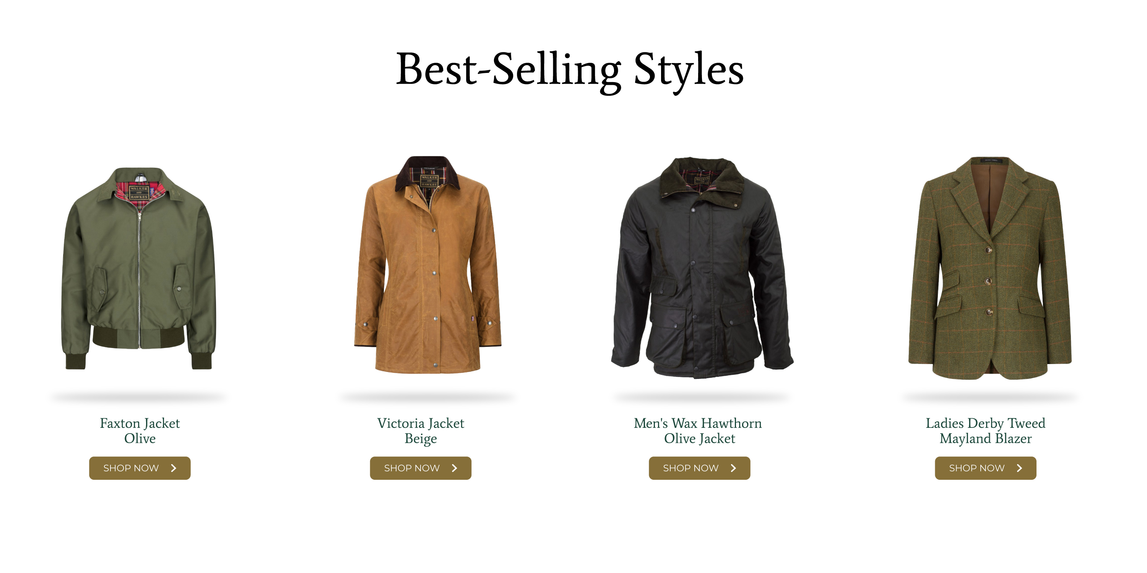Click the Walker and Hawkes label on olive jacket
Screen dimensions: 1147x573
point(138,193)
